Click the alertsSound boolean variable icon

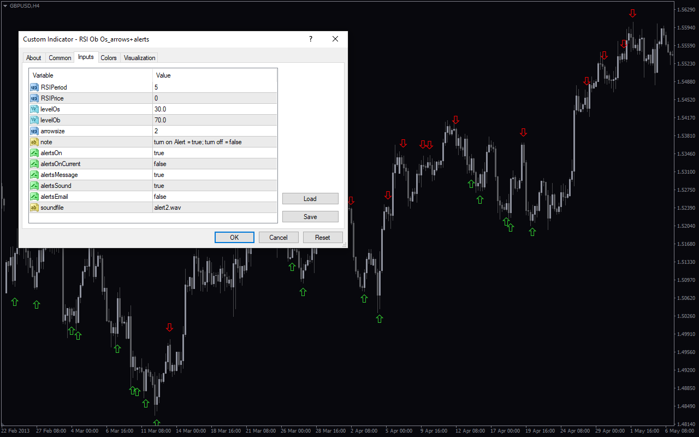pos(34,186)
